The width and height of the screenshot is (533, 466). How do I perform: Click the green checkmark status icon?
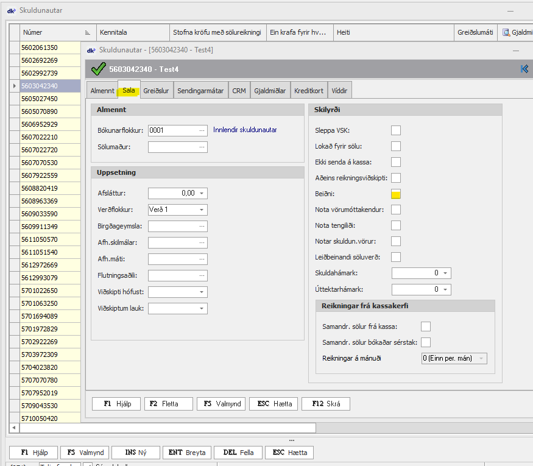(98, 69)
